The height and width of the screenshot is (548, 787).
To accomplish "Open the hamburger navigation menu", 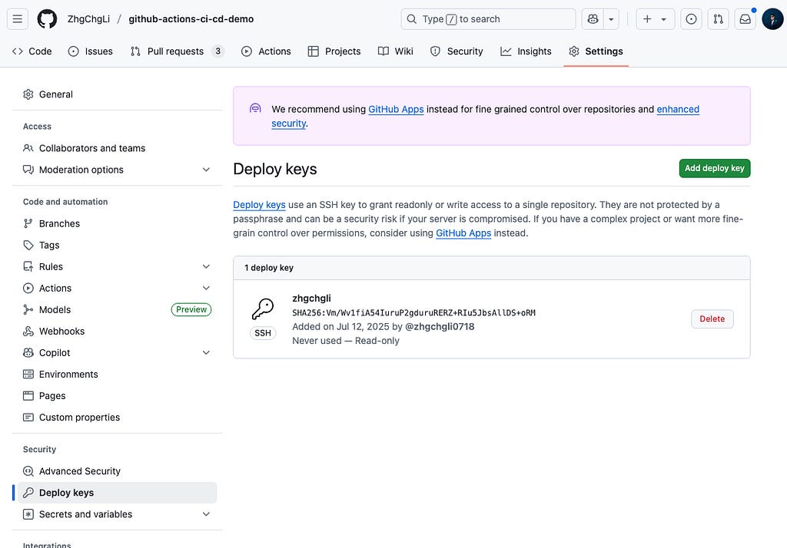I will 18,19.
